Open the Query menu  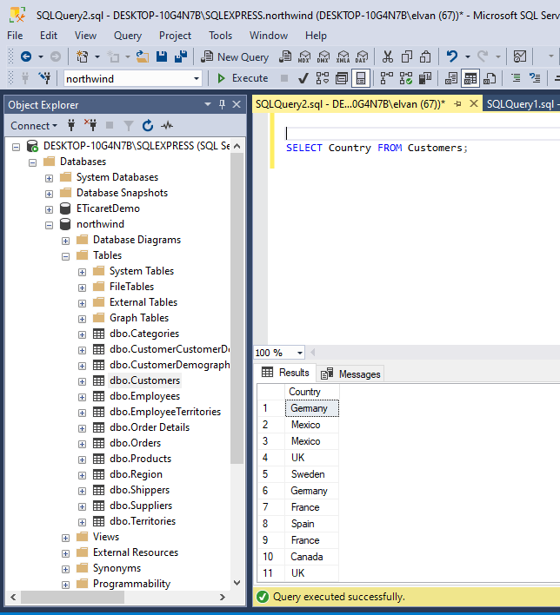(128, 36)
